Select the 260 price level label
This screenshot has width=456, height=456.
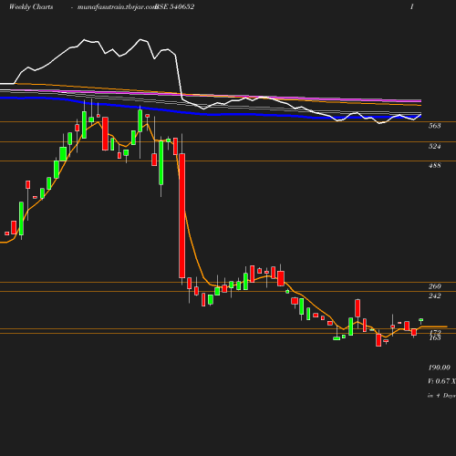pos(434,286)
